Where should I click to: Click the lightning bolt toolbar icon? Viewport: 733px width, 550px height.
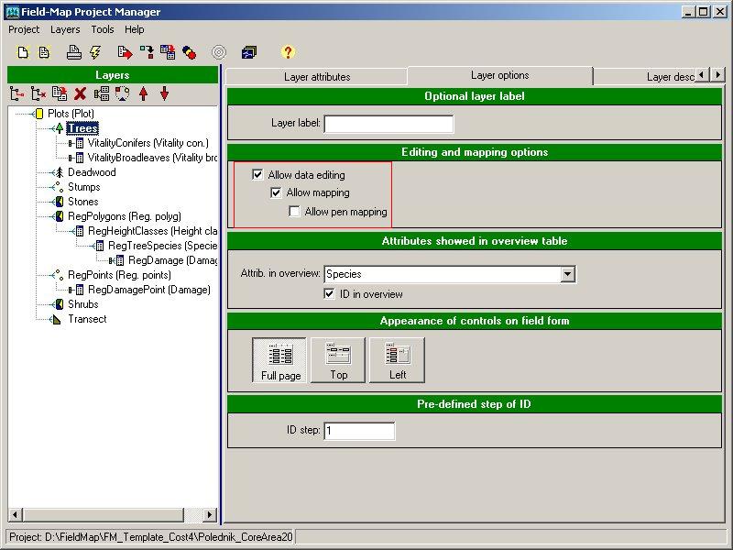94,52
